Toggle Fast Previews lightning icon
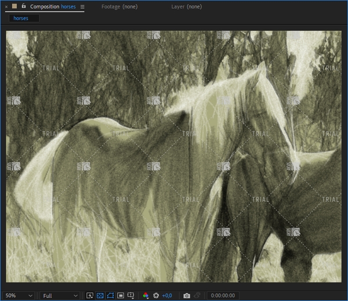The image size is (348, 301). (x=90, y=295)
